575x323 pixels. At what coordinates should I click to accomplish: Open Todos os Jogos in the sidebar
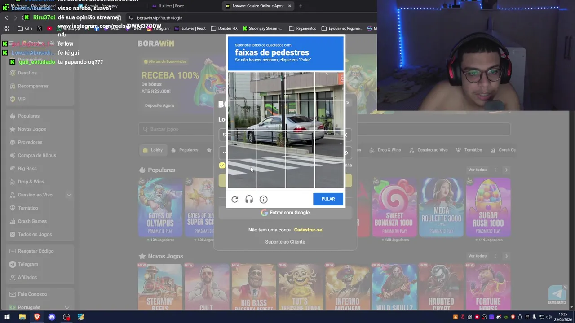pyautogui.click(x=35, y=234)
